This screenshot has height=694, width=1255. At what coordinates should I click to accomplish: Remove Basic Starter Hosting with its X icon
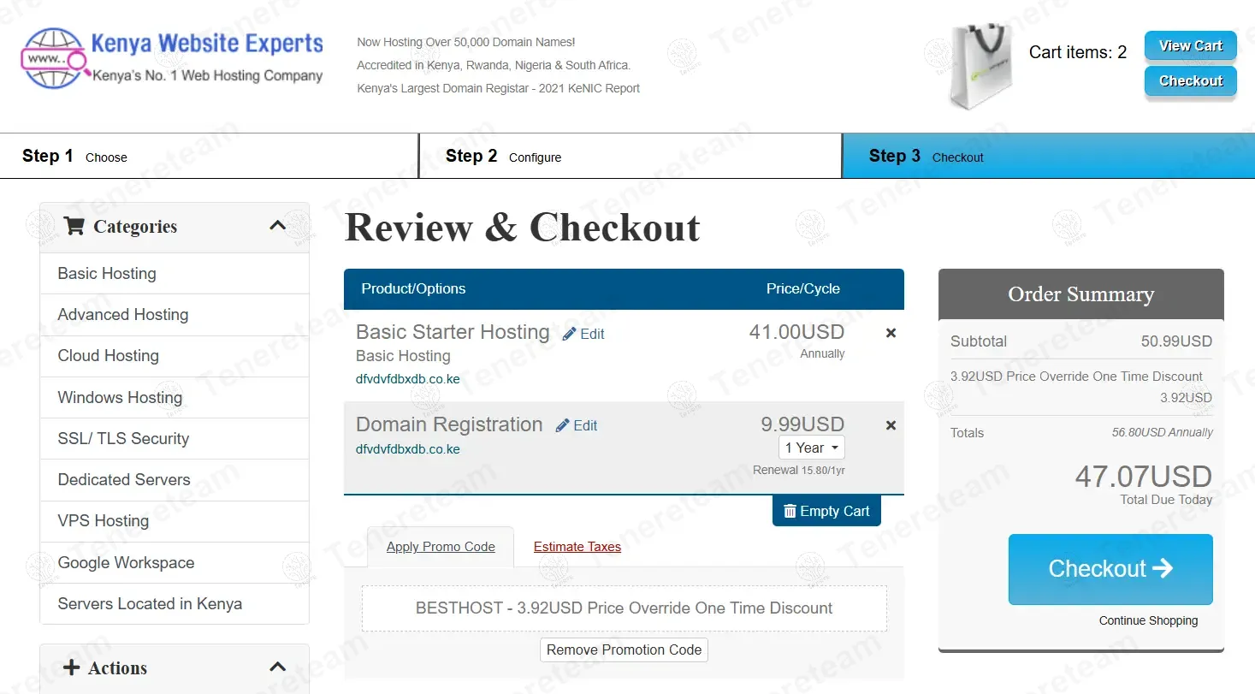(891, 333)
